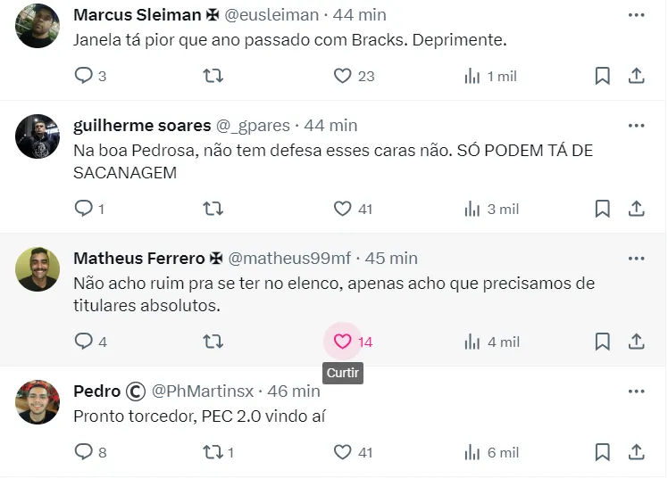Retweet Marcus Sleiman's tweet
This screenshot has width=668, height=478.
213,77
